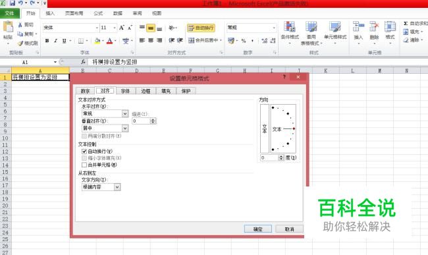
Task: Expand the text direction combo box
Action: tap(117, 187)
